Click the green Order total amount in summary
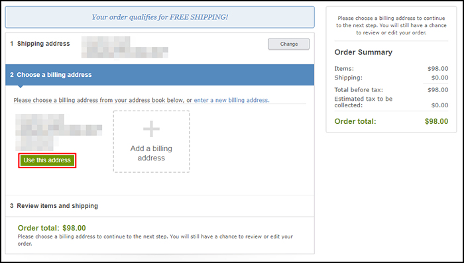The image size is (464, 263). 436,121
